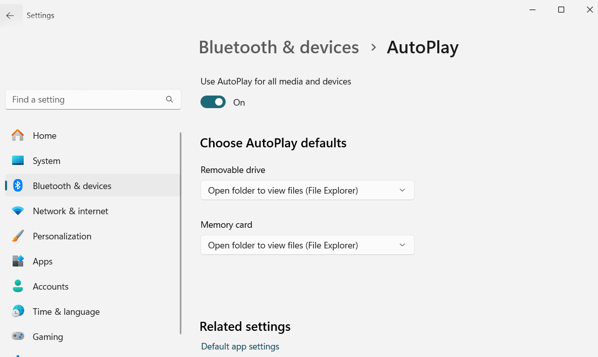Go back using the arrow icon

[10, 15]
